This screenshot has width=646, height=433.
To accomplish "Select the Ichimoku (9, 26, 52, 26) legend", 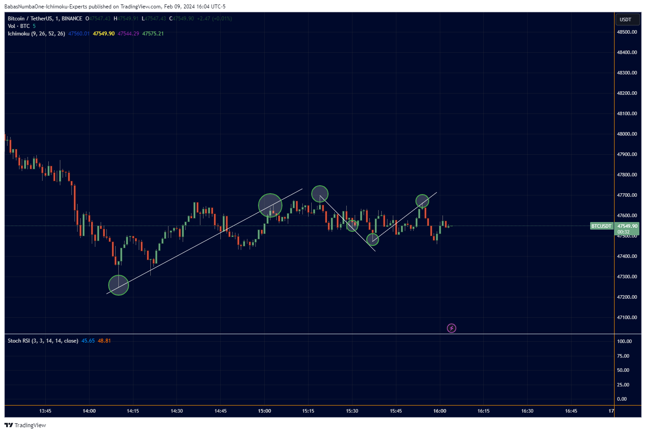I will (36, 34).
